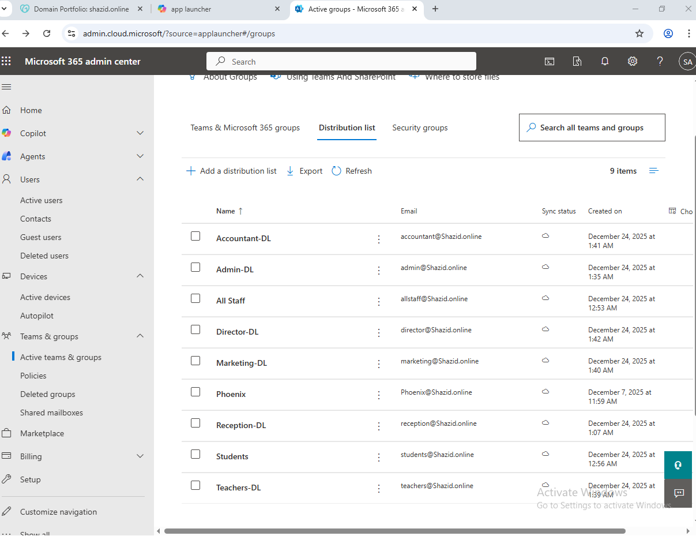This screenshot has height=536, width=696.
Task: Select the Admin-DL checkbox
Action: coord(195,267)
